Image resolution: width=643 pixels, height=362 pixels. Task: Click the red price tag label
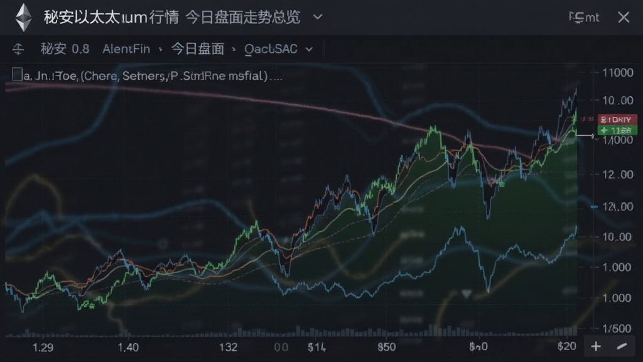coord(617,119)
